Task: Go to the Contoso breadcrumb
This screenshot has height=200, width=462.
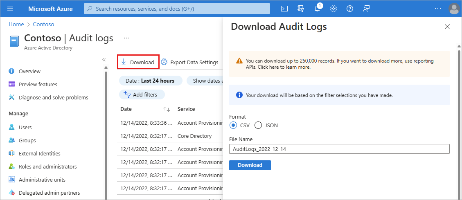Action: click(44, 24)
